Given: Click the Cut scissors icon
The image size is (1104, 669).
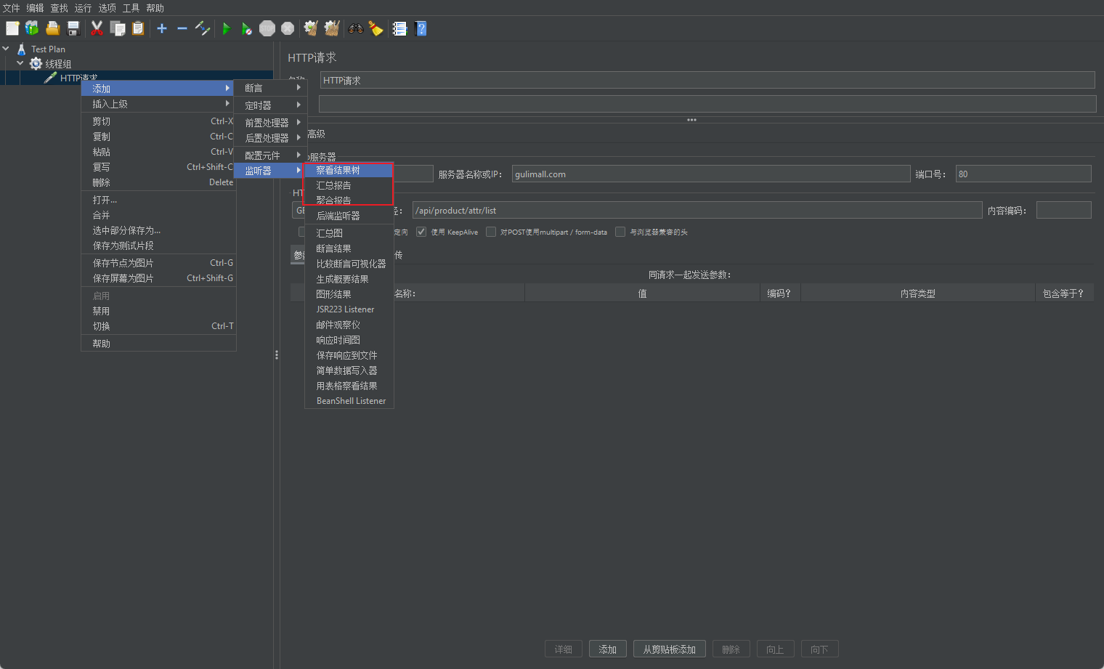Looking at the screenshot, I should coord(97,28).
